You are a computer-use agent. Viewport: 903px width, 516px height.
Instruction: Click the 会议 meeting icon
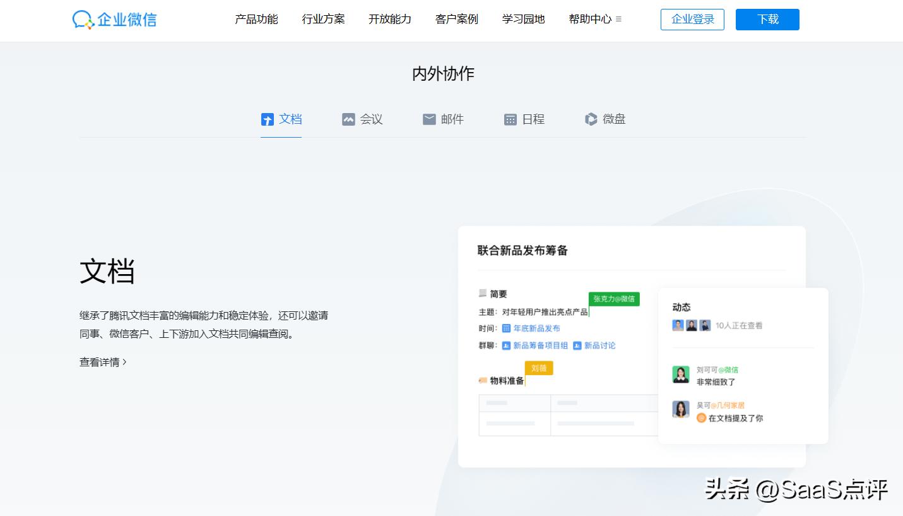coord(348,119)
